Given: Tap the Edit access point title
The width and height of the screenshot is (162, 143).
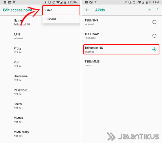Looking at the screenshot, I should click(x=17, y=10).
